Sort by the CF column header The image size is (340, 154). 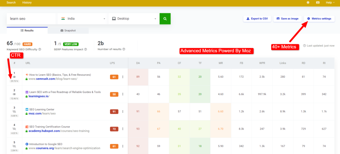click(x=179, y=63)
